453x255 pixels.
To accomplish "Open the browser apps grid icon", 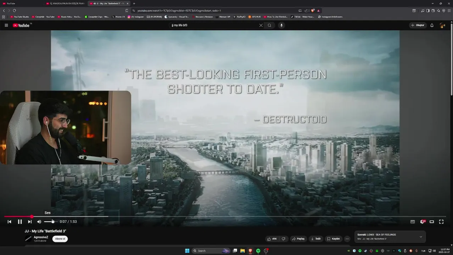I will point(4,17).
